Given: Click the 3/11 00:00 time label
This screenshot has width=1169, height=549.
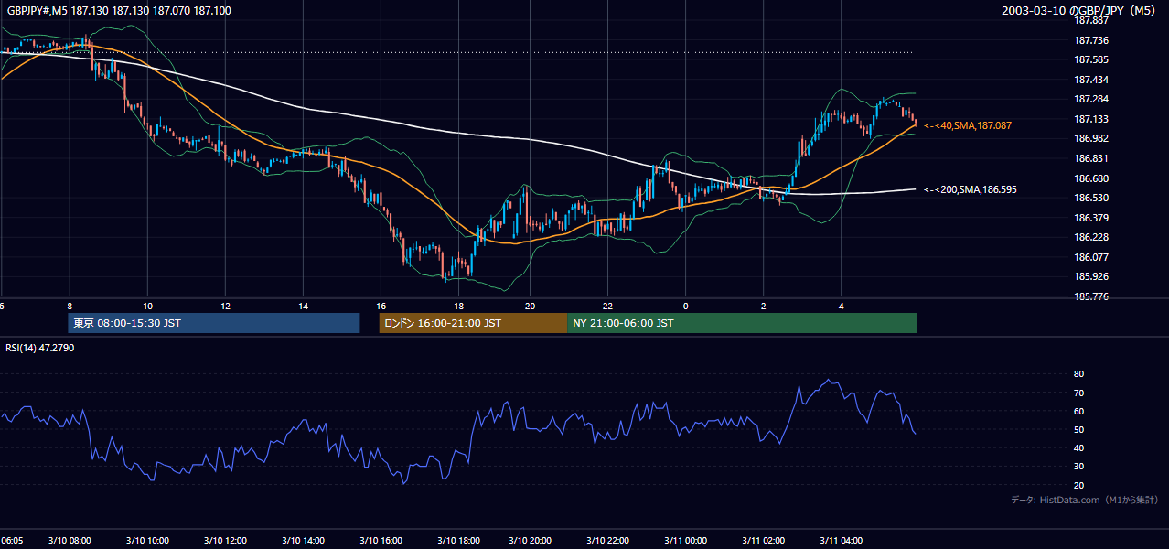Looking at the screenshot, I should click(x=685, y=541).
